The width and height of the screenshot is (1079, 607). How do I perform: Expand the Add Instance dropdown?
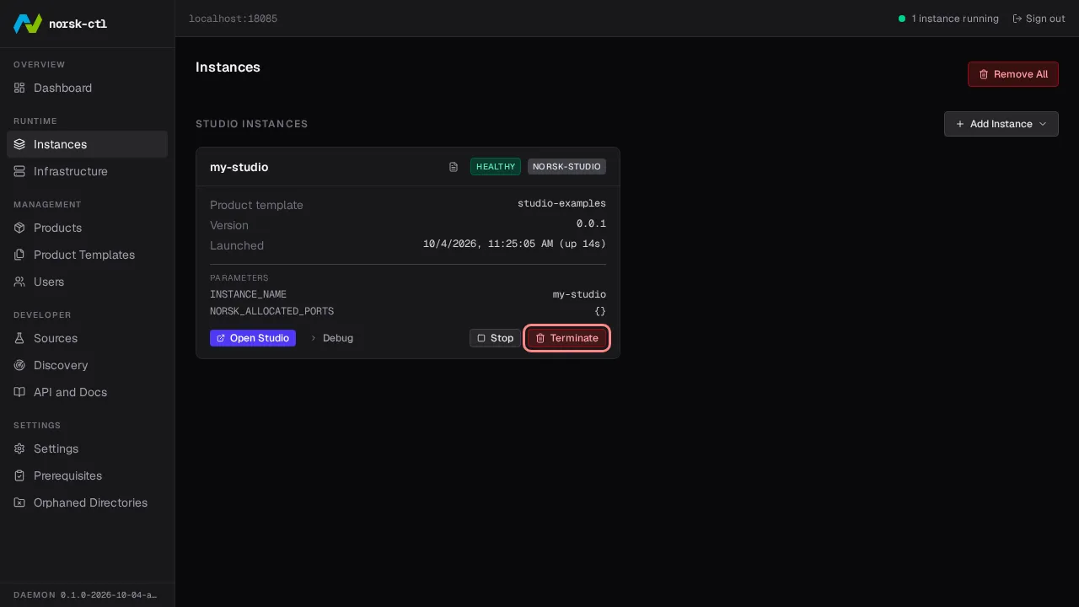(x=1001, y=124)
